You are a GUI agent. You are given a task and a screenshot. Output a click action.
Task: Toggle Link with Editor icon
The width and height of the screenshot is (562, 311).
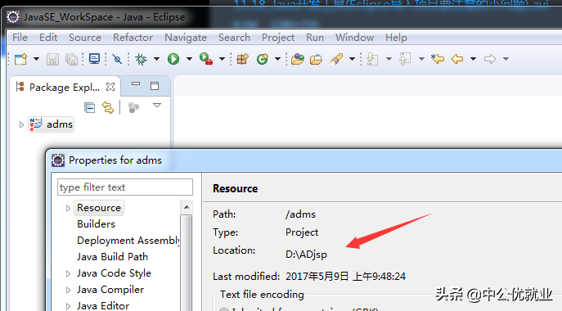tap(108, 107)
